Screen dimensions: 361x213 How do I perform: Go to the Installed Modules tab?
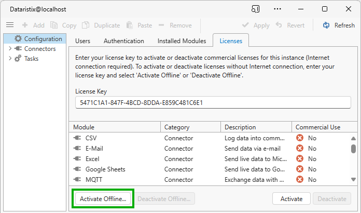click(182, 41)
